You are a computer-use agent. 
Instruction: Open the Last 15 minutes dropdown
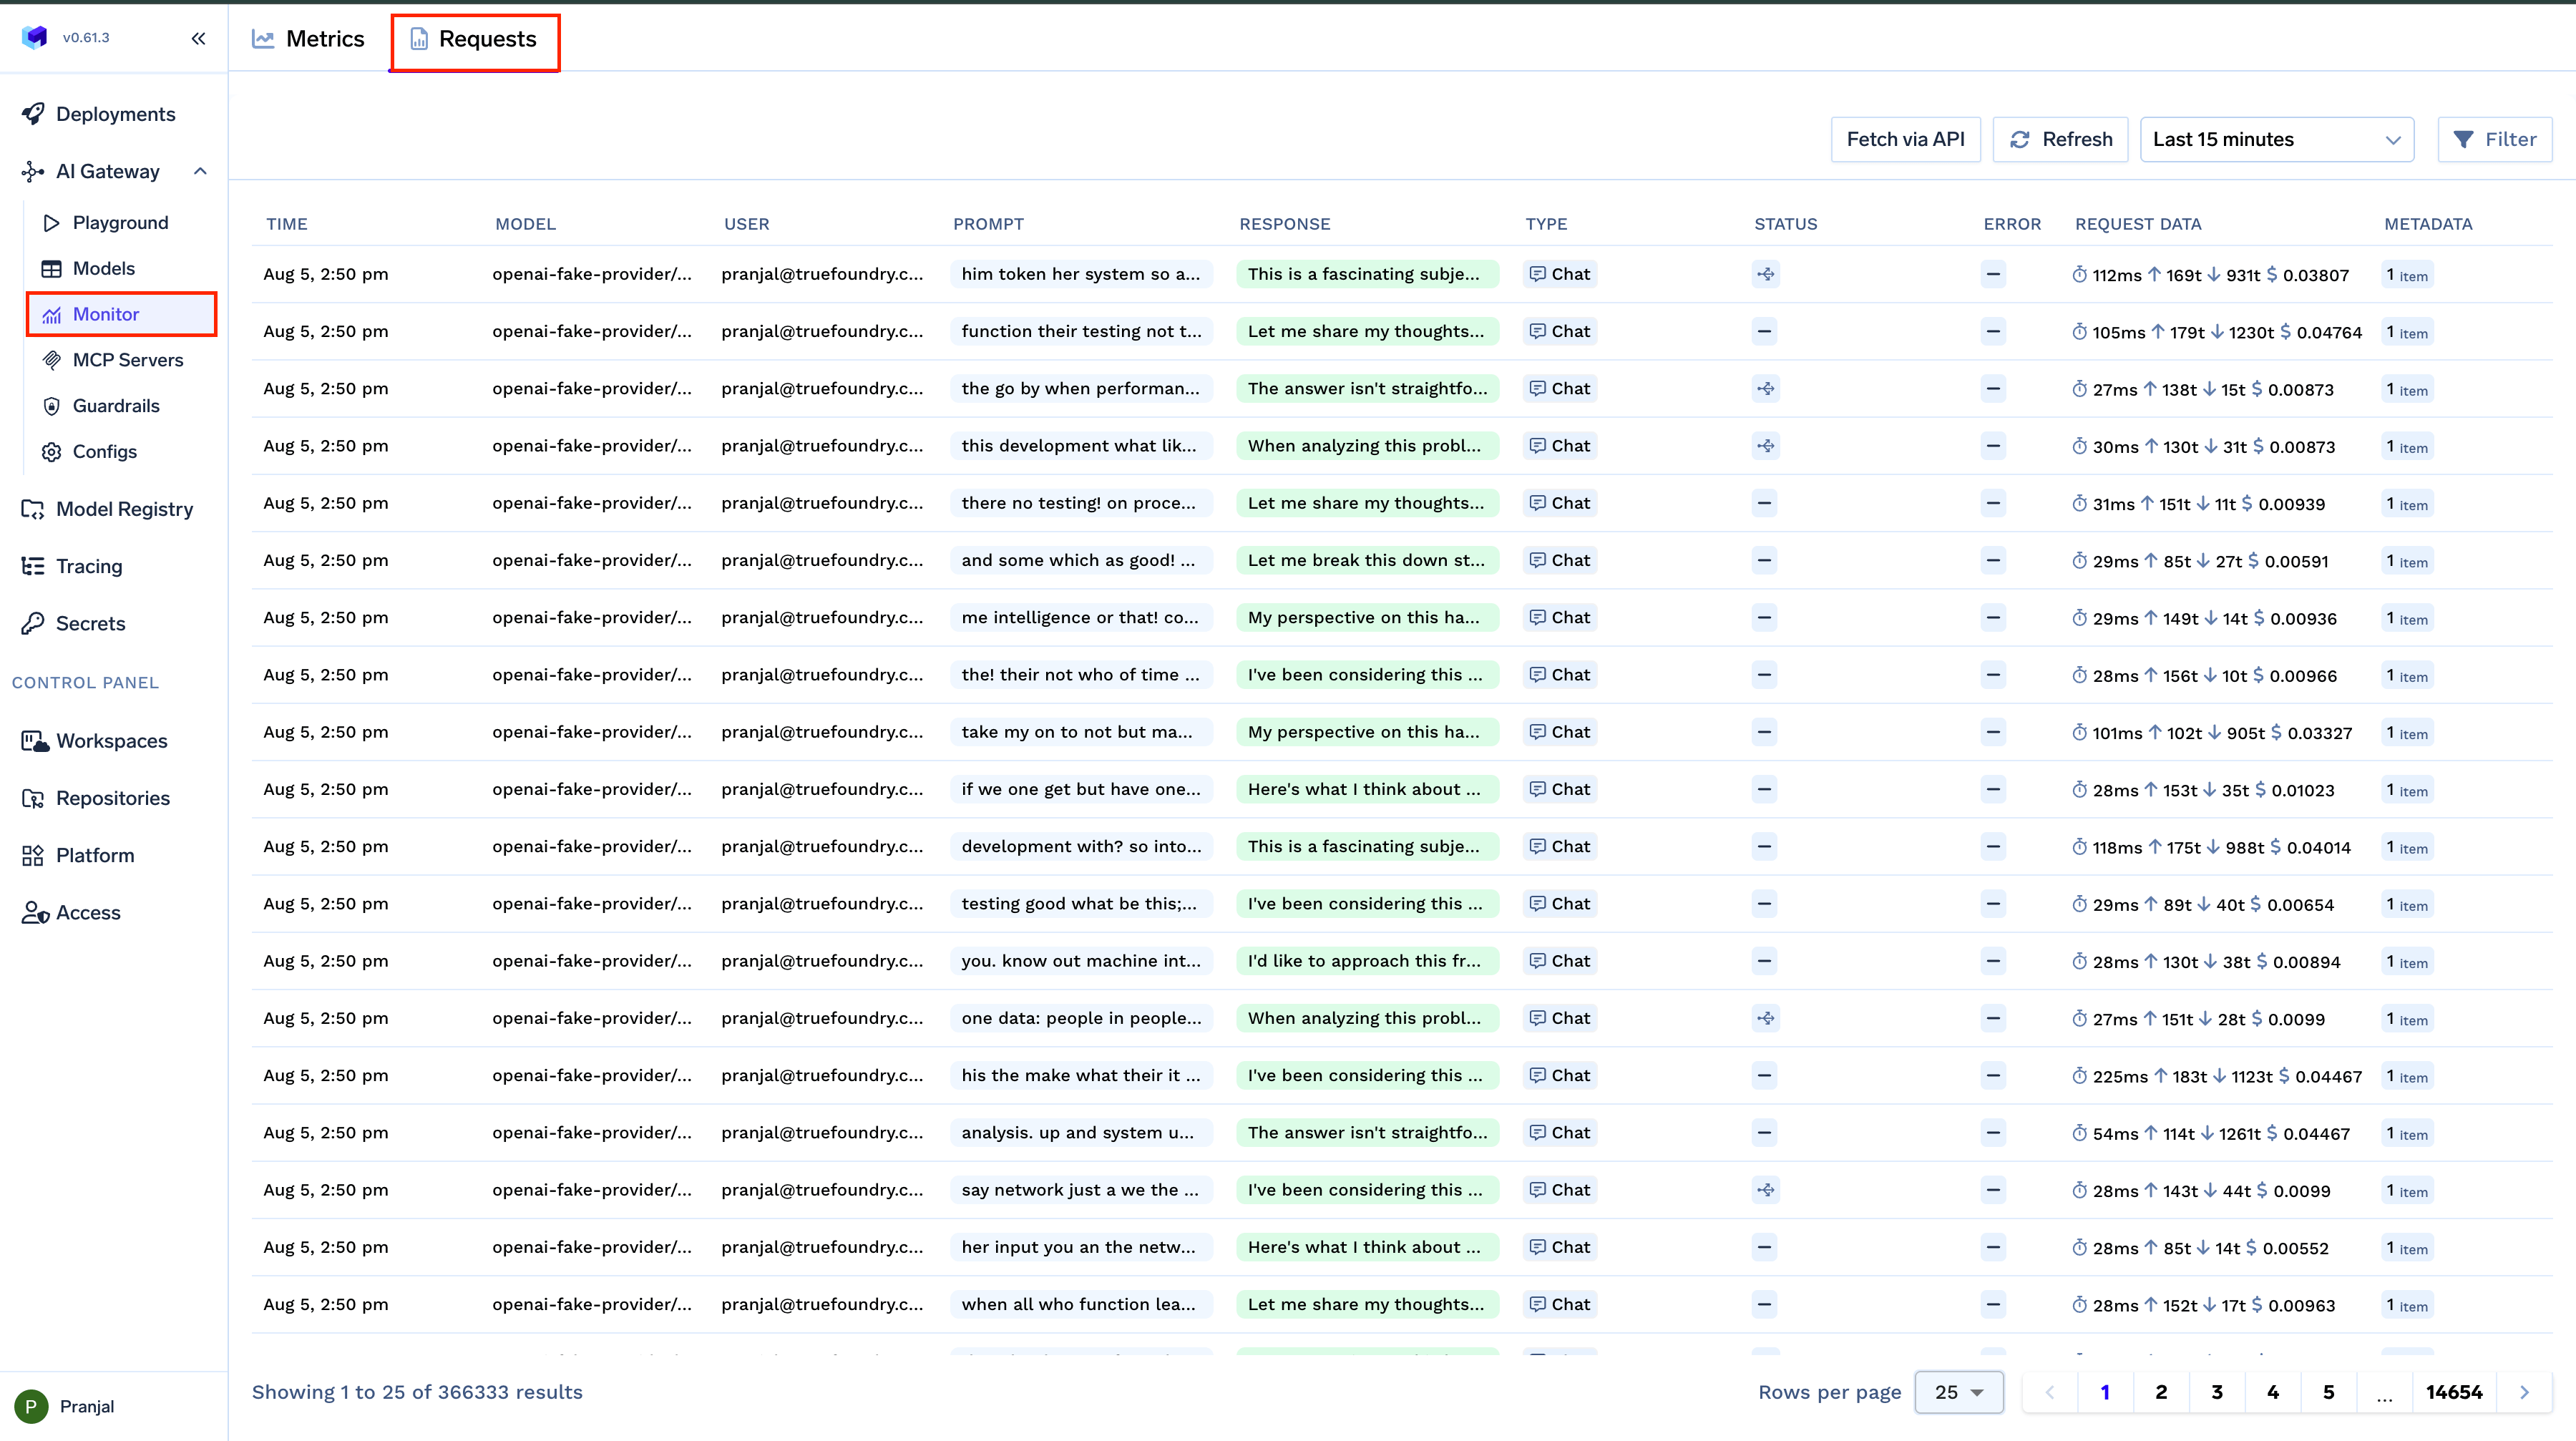click(2276, 139)
